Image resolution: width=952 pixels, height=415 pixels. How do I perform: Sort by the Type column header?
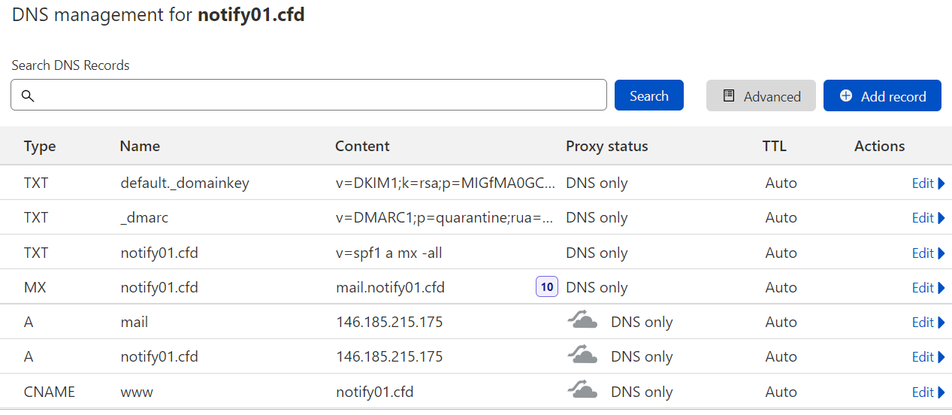tap(40, 146)
